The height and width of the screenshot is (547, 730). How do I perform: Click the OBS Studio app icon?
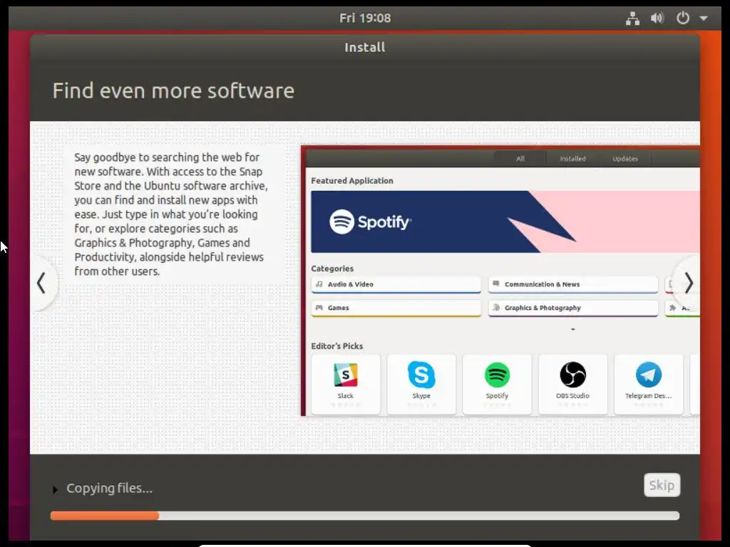pos(572,375)
